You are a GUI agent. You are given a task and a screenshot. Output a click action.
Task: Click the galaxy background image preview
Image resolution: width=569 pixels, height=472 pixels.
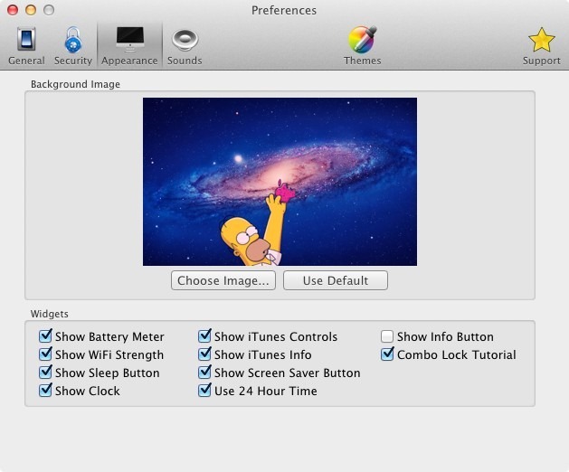pos(280,182)
